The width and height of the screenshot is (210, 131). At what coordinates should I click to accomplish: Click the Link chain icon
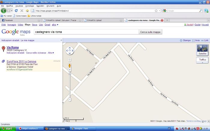pyautogui.click(x=205, y=40)
